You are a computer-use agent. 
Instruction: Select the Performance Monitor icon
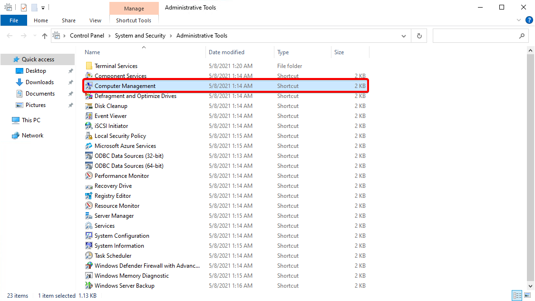pyautogui.click(x=88, y=176)
